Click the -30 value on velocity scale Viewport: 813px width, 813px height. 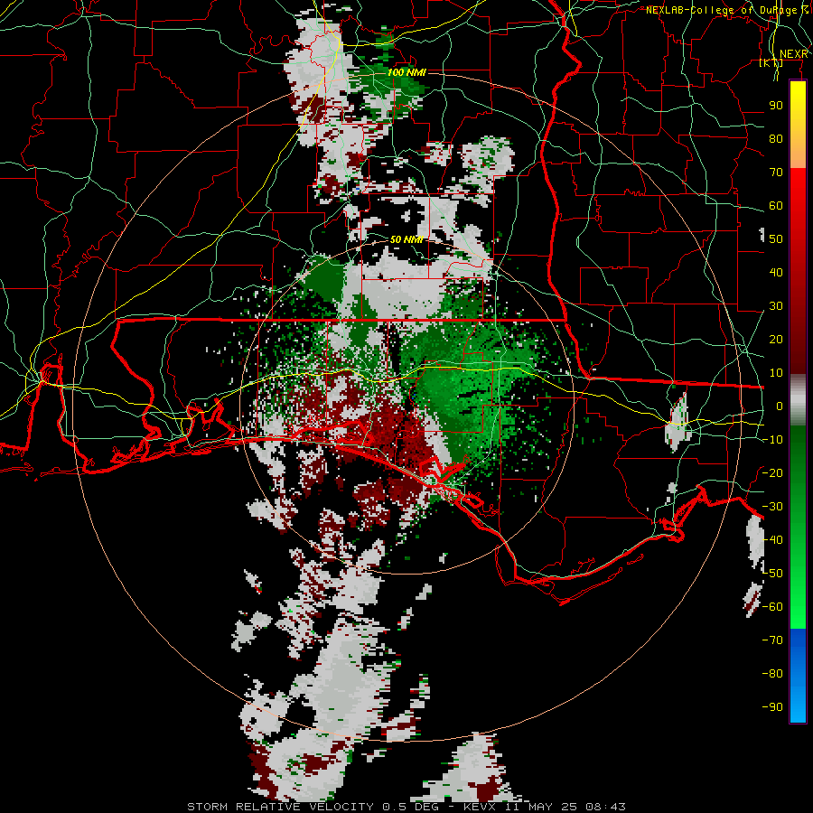point(772,507)
